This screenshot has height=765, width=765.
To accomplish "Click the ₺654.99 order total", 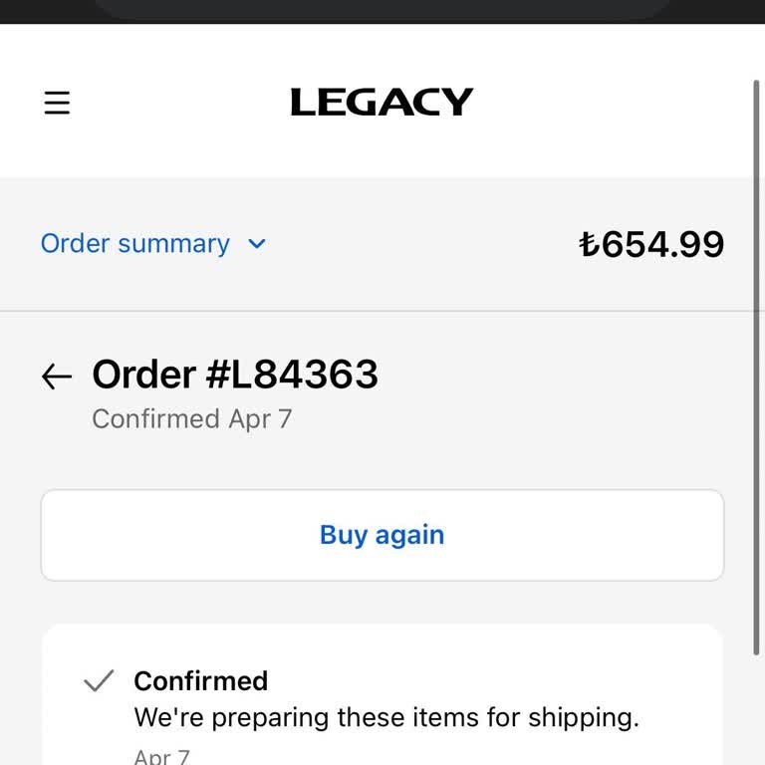I will pyautogui.click(x=651, y=244).
